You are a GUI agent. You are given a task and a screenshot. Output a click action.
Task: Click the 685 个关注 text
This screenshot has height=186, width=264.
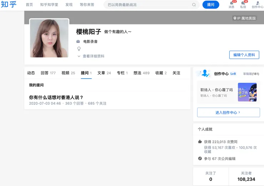click(97, 103)
